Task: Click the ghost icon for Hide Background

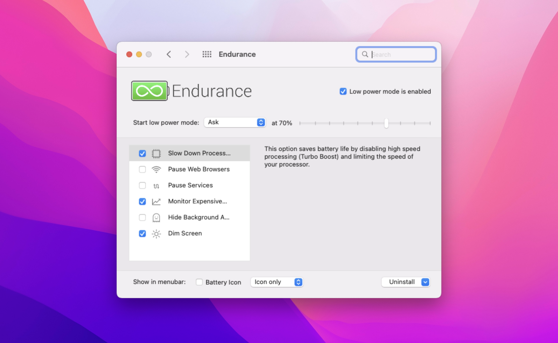Action: 156,218
